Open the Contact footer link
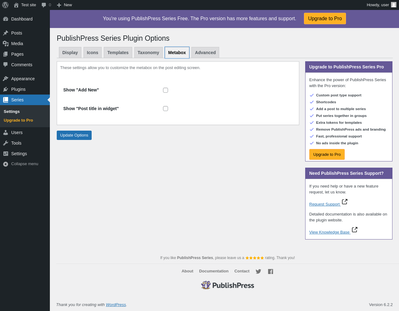The height and width of the screenshot is (311, 399). pyautogui.click(x=242, y=271)
